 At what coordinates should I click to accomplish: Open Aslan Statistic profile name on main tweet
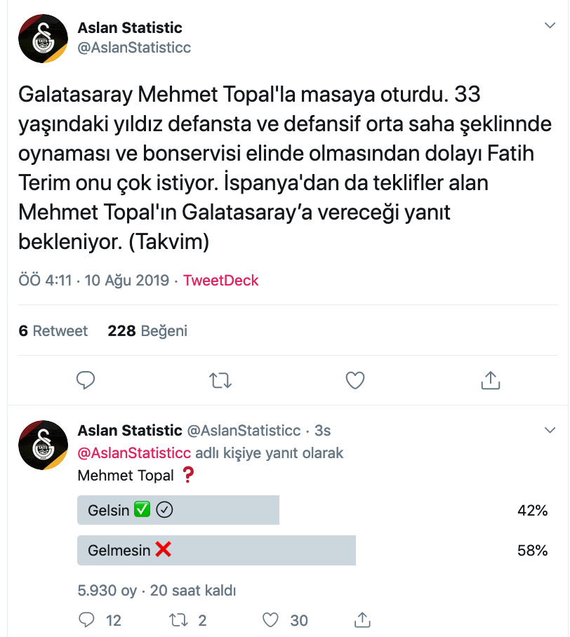(130, 28)
